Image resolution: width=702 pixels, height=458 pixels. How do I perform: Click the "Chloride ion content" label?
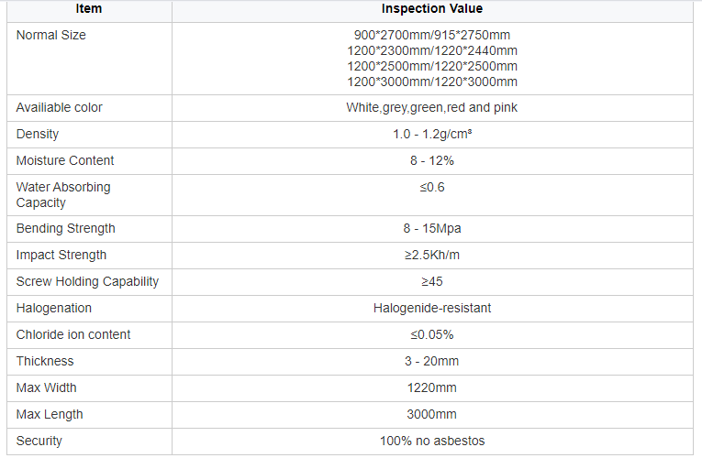[73, 334]
